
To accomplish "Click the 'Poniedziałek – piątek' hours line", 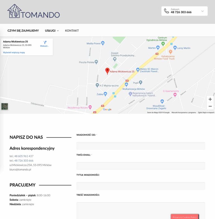I will pyautogui.click(x=30, y=195).
